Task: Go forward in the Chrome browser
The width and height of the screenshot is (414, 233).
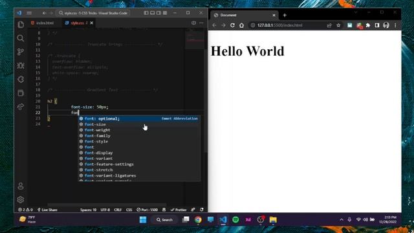Action: (x=223, y=25)
